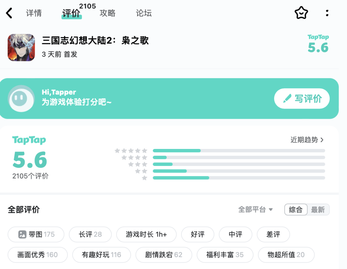Open the game's app icon thumbnail
Image resolution: width=347 pixels, height=269 pixels.
(x=21, y=48)
